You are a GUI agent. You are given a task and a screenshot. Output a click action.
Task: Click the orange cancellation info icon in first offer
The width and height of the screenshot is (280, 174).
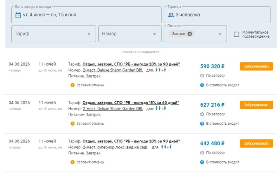click(72, 85)
